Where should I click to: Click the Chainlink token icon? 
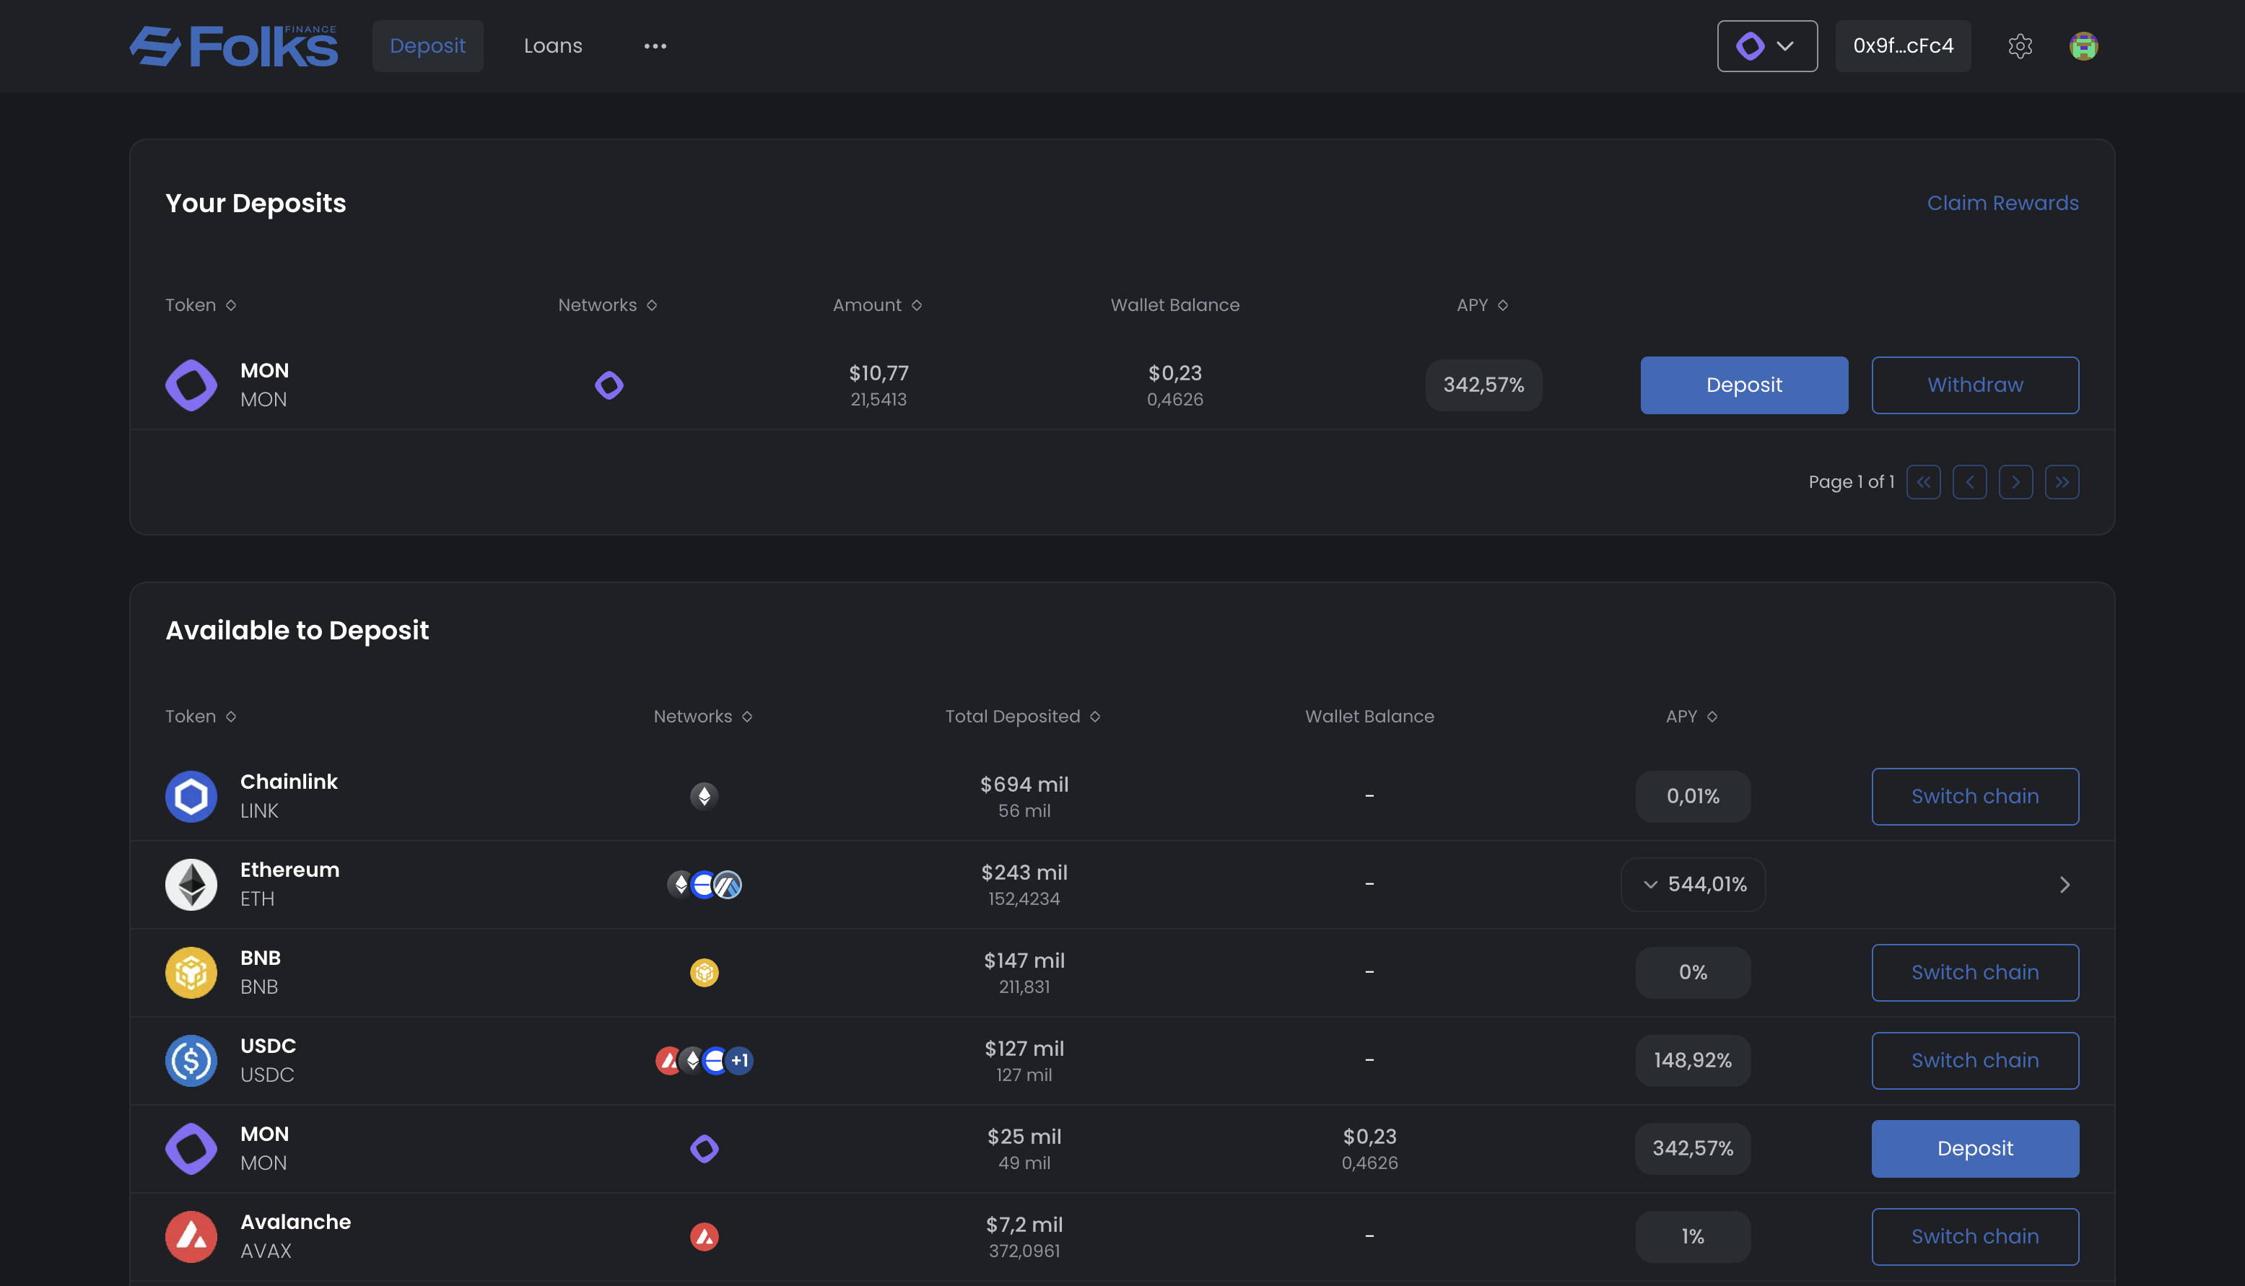[x=191, y=797]
